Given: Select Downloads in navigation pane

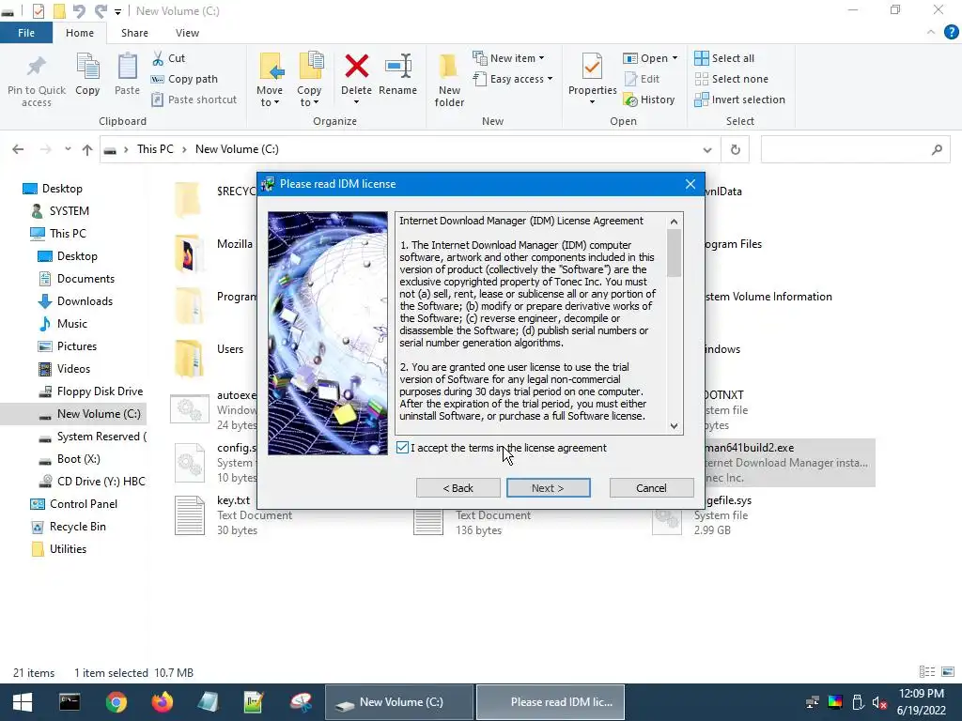Looking at the screenshot, I should (x=85, y=301).
